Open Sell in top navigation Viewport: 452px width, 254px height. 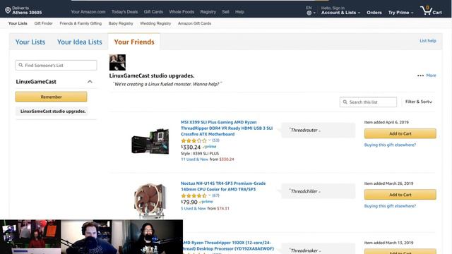point(226,12)
